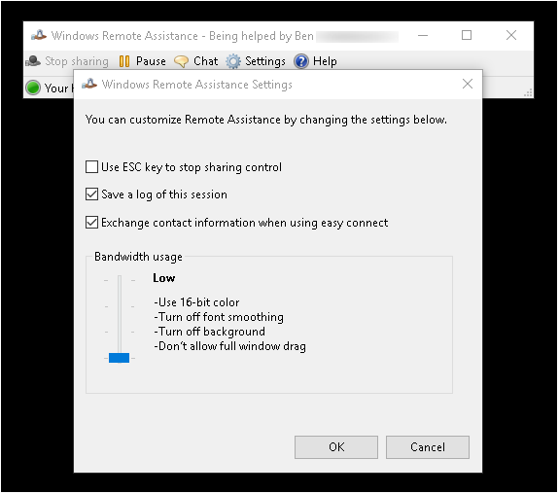Click the main Remote Assistance window title icon
The width and height of the screenshot is (559, 494).
39,35
